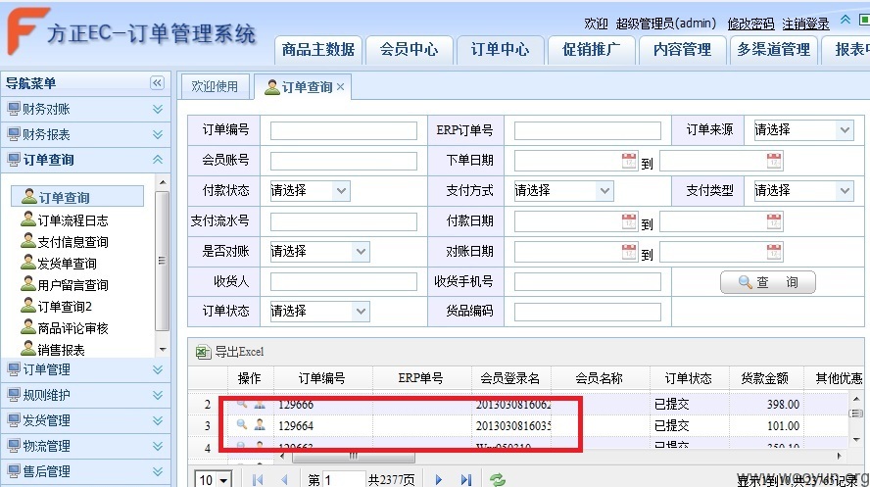This screenshot has height=487, width=870.
Task: Open calendar for 付款日期 end date
Action: (774, 221)
